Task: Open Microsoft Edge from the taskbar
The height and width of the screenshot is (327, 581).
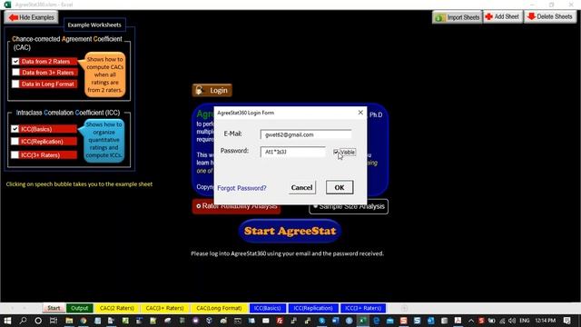Action: [377, 321]
